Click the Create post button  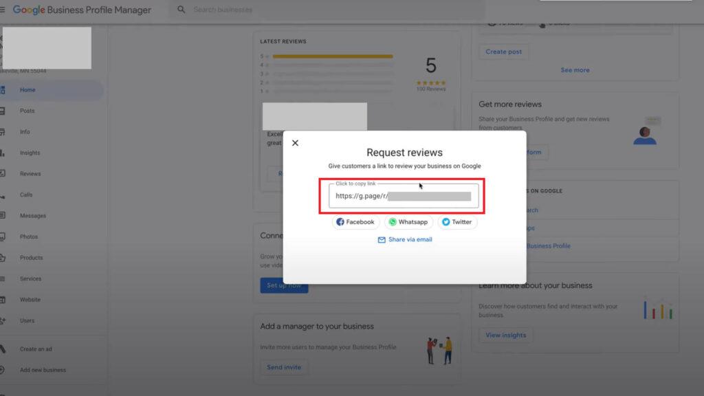503,52
